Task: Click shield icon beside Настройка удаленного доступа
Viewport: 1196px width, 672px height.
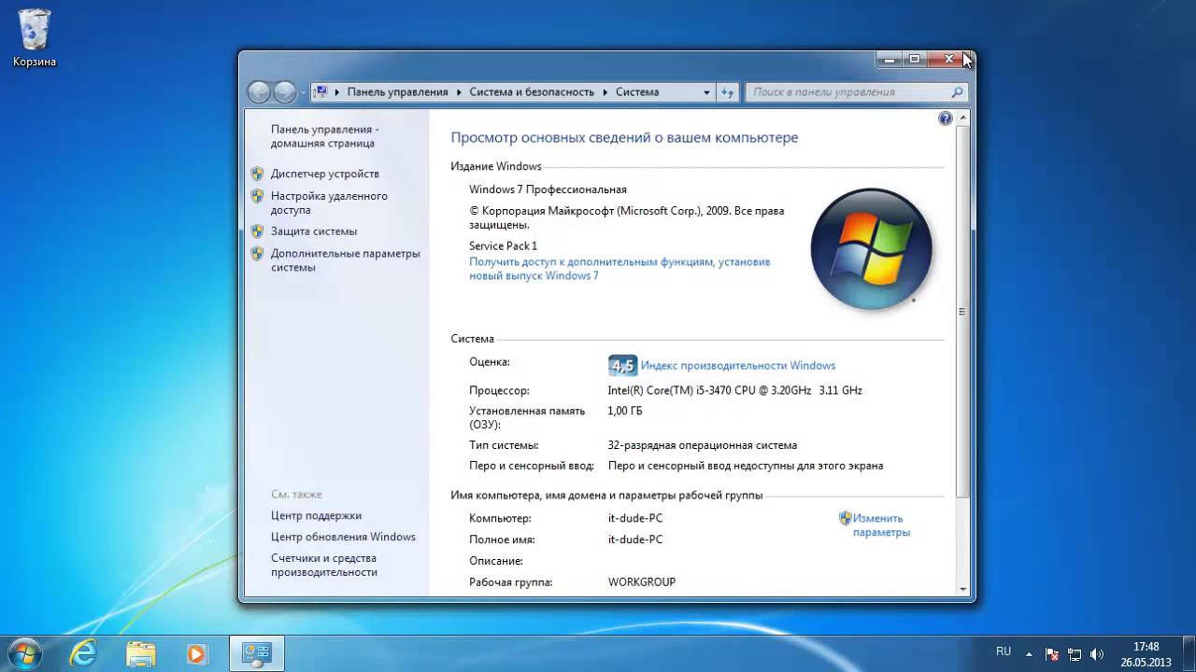Action: tap(257, 196)
